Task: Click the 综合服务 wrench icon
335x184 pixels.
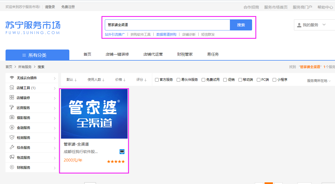Action: pos(12,147)
